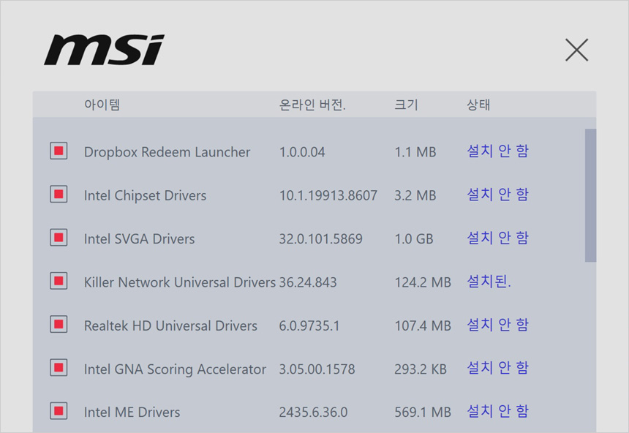
Task: Click 설치 안 함 status for Intel Chipset
Action: click(x=498, y=195)
